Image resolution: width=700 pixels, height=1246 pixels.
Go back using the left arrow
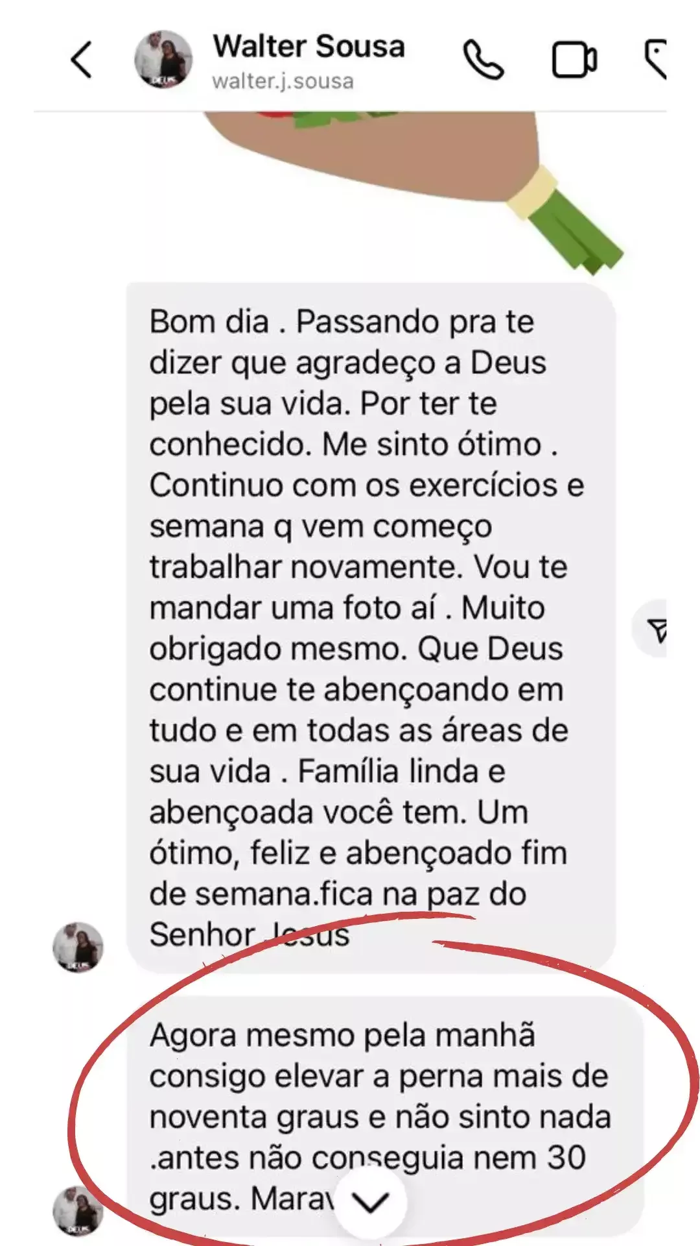(82, 60)
